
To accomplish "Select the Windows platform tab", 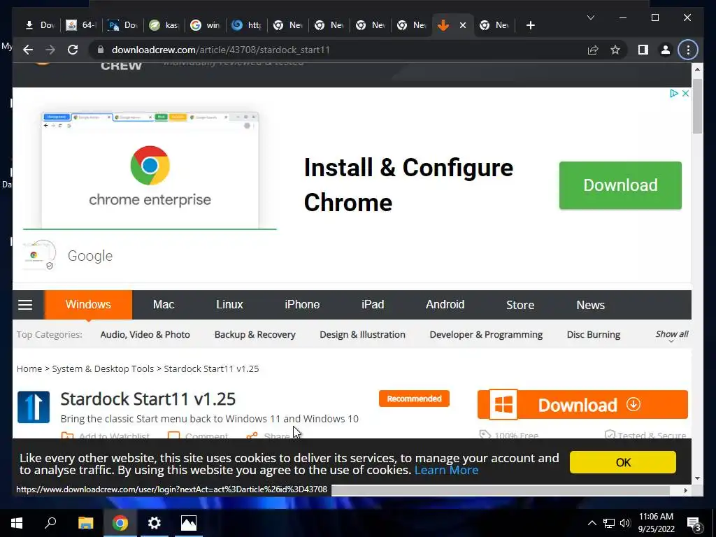I will tap(88, 305).
